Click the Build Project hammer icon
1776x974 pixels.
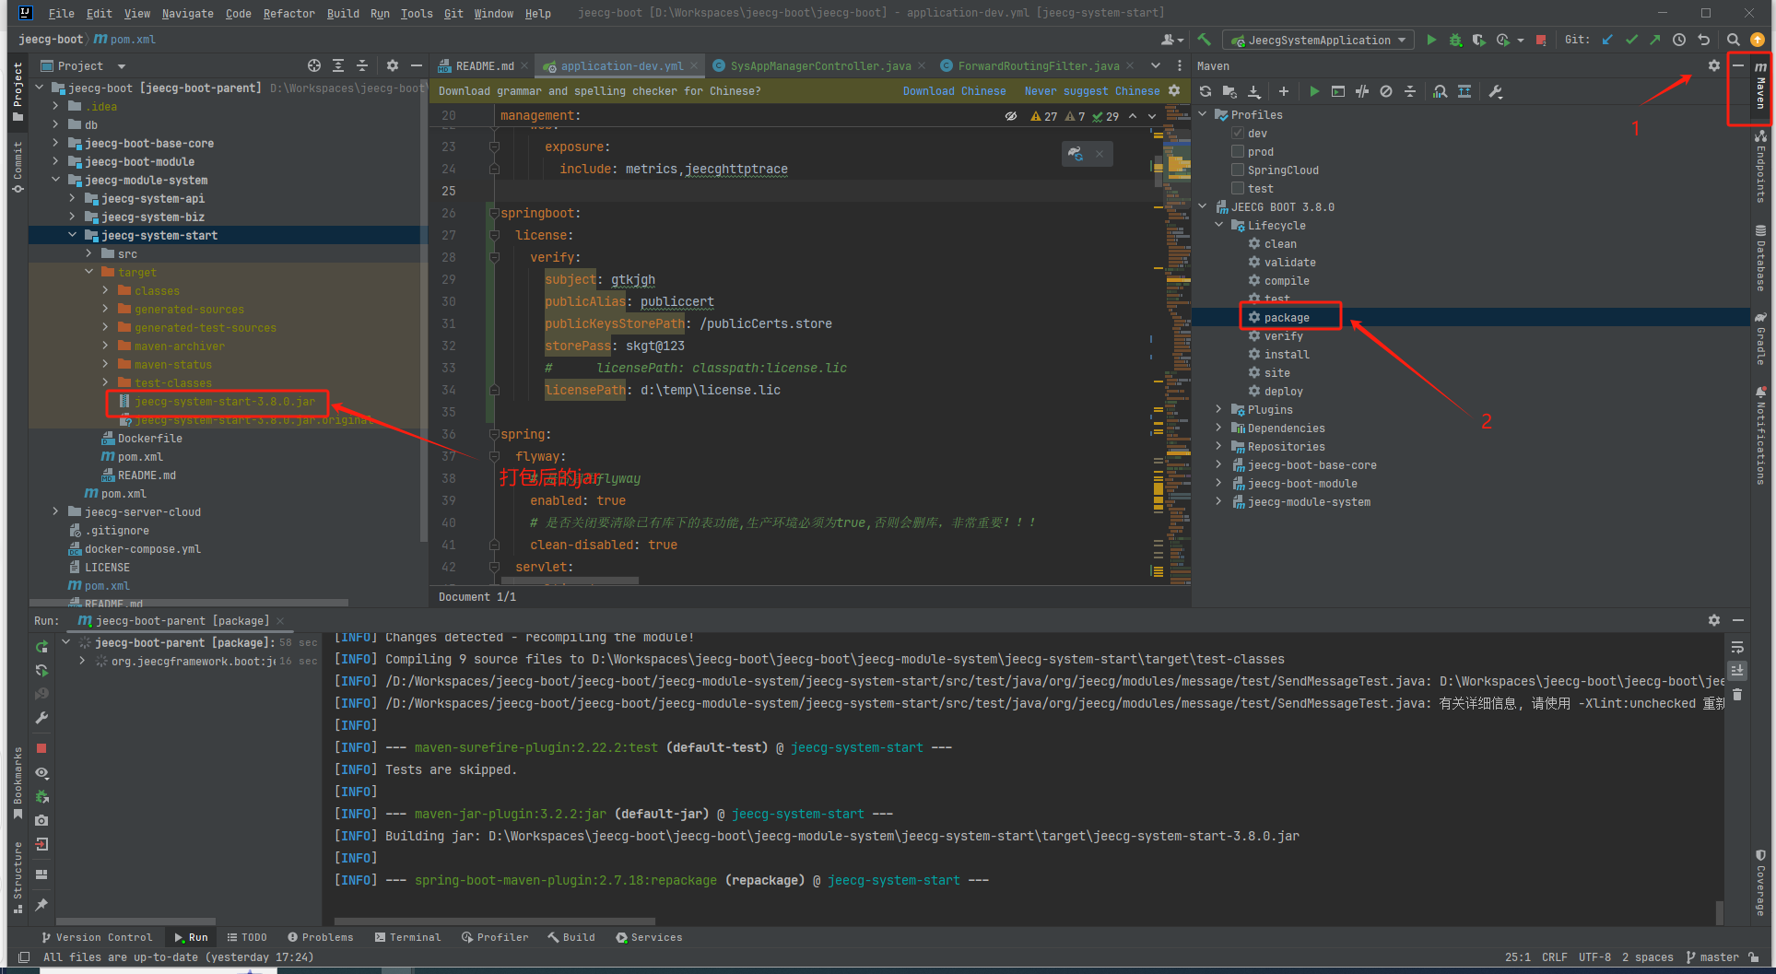[x=1204, y=40]
